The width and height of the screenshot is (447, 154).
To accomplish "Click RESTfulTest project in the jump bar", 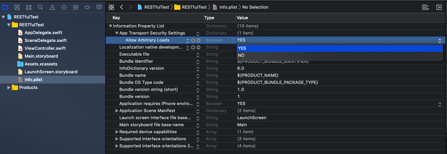I will pos(153,7).
